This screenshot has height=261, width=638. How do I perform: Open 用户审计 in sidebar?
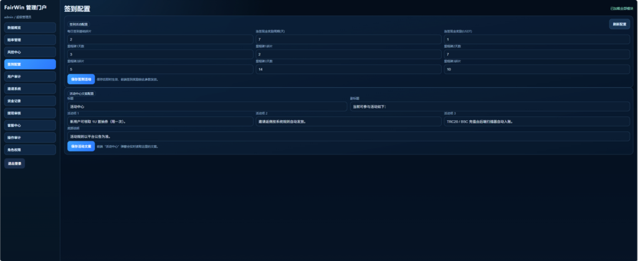point(30,77)
